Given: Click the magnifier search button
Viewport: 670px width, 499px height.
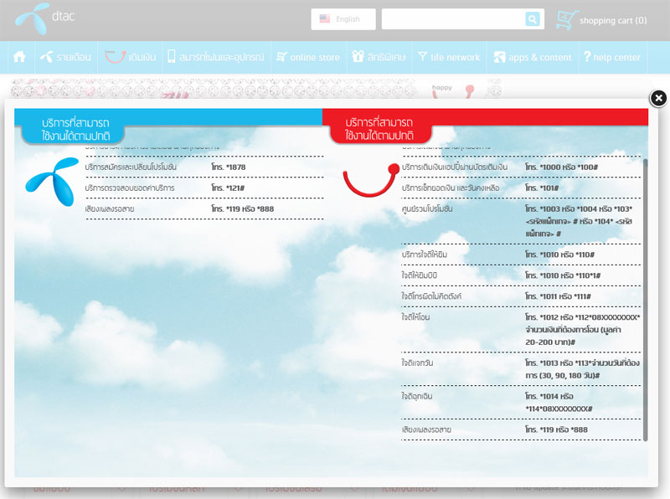Looking at the screenshot, I should tap(533, 19).
